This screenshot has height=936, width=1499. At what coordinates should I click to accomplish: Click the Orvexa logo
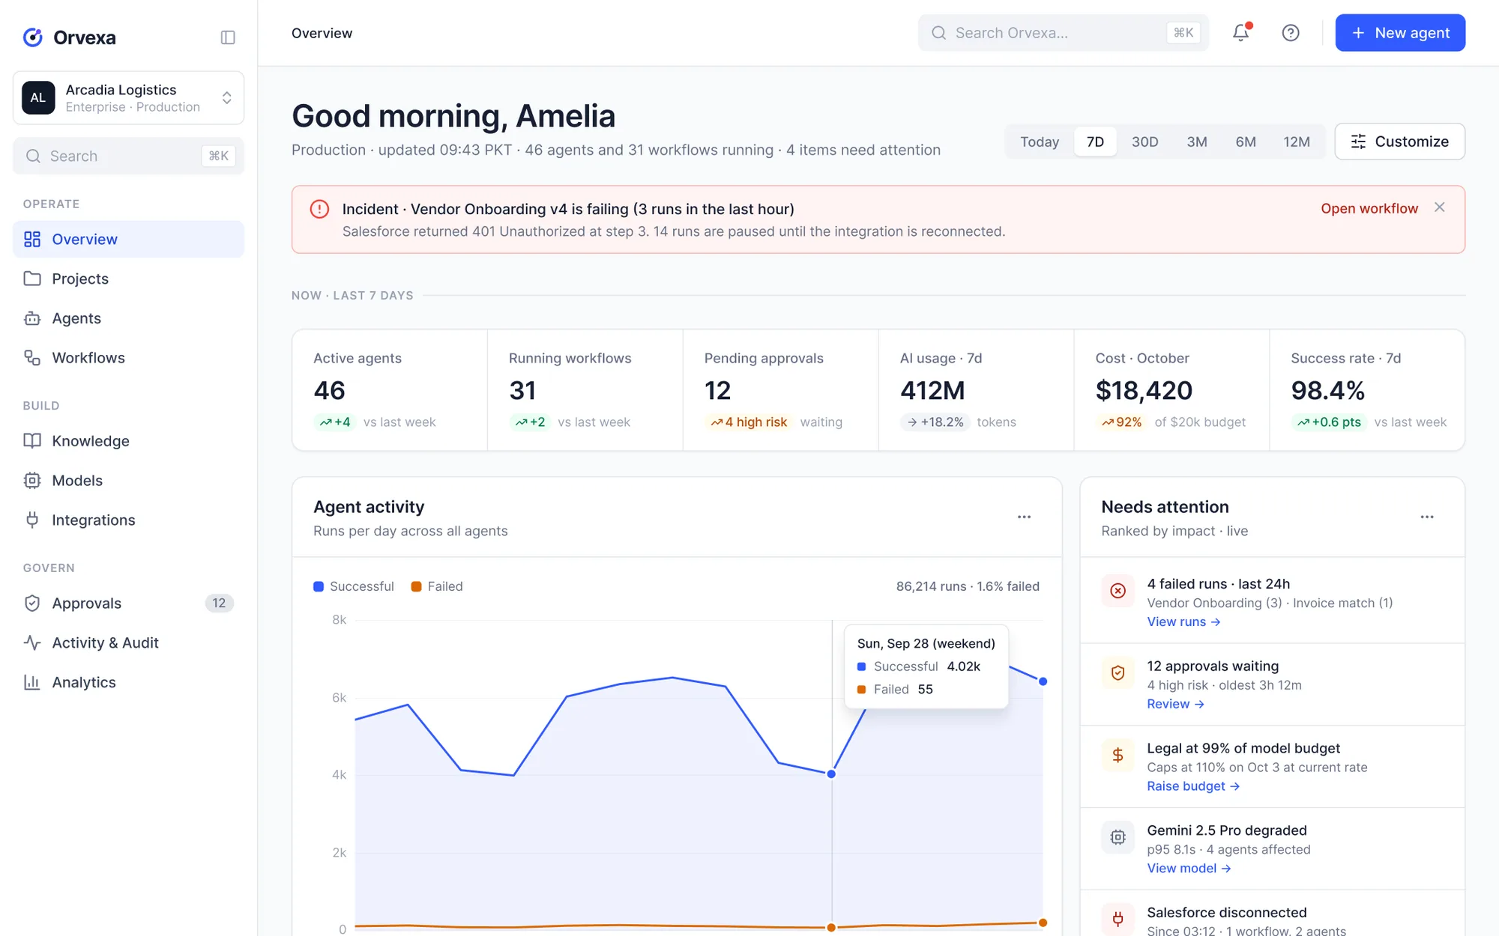click(69, 37)
